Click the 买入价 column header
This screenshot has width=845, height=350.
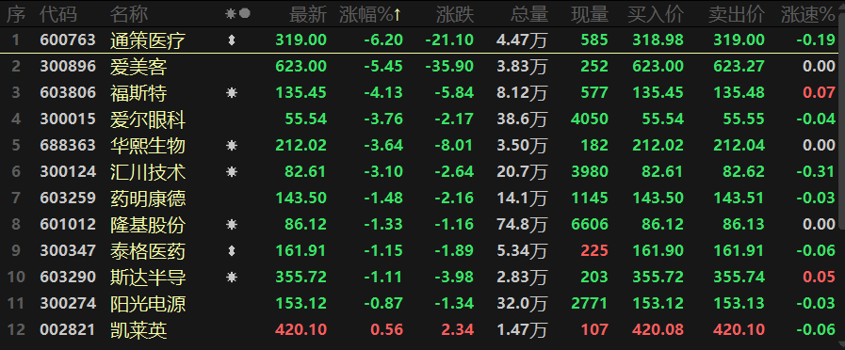[656, 14]
